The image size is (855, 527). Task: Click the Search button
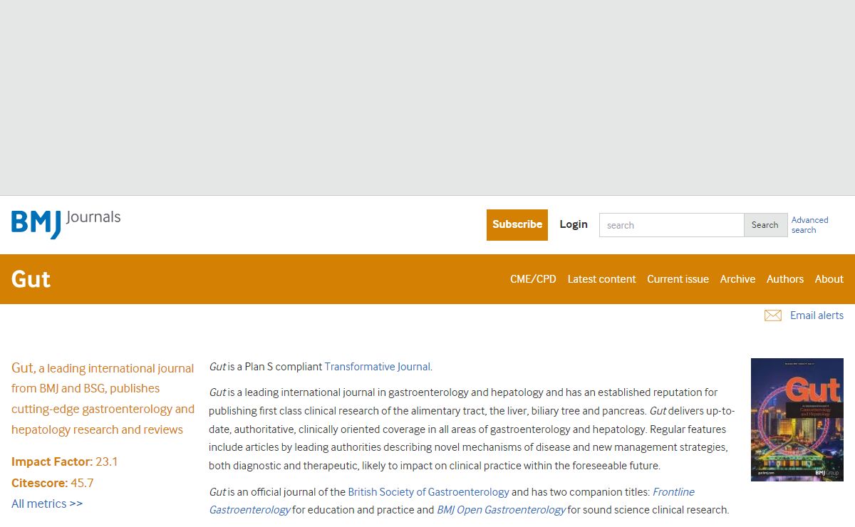765,225
